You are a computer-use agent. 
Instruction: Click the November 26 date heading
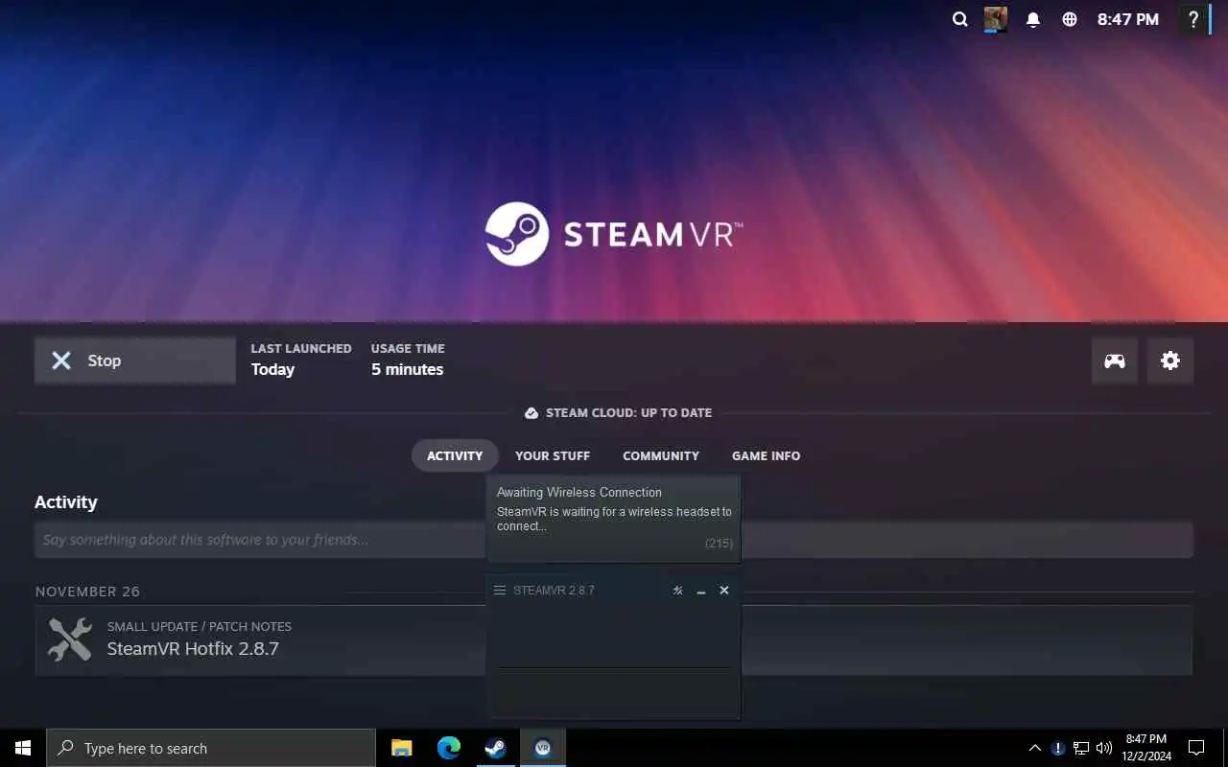pyautogui.click(x=87, y=592)
